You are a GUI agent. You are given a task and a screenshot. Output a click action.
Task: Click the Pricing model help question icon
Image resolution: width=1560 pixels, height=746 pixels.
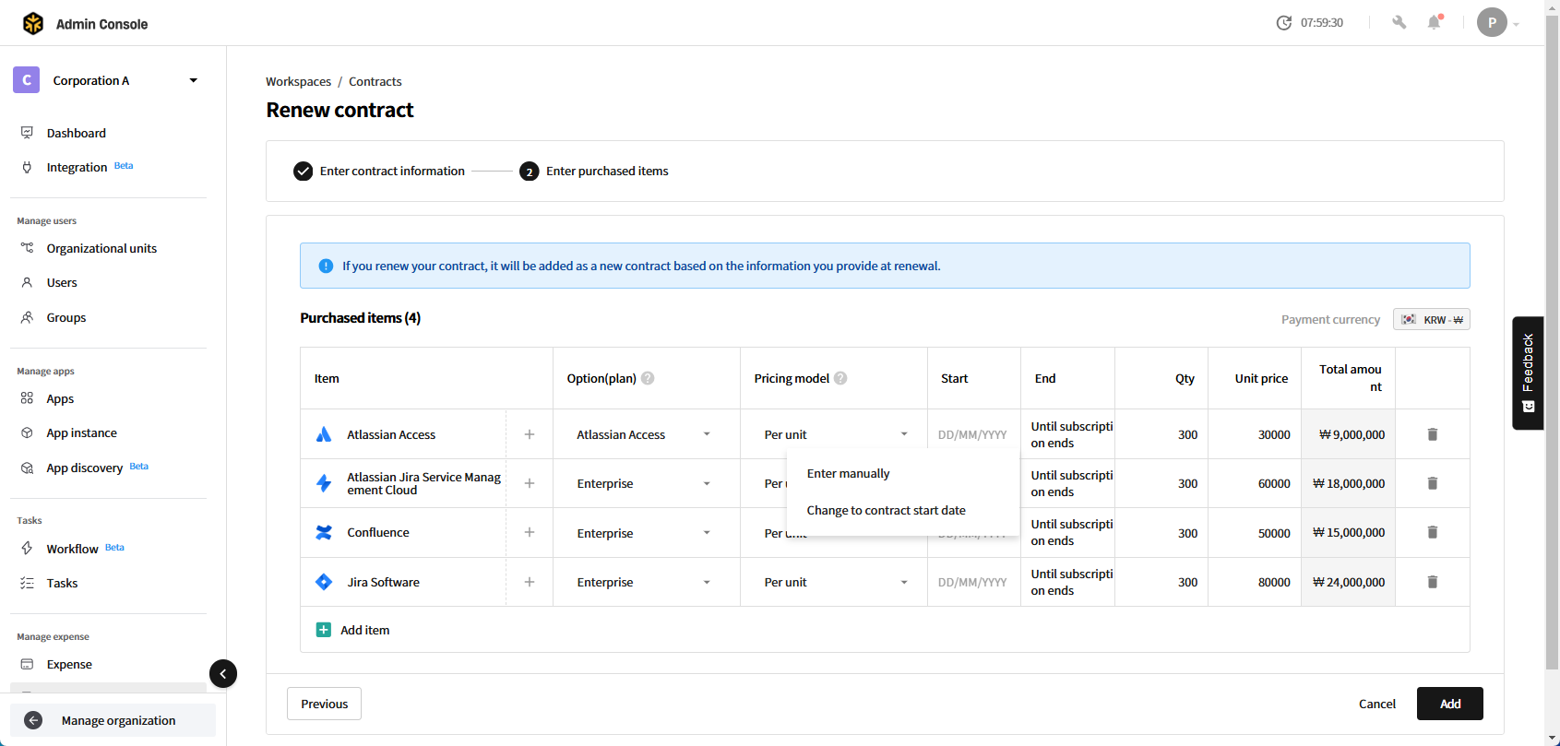coord(840,378)
